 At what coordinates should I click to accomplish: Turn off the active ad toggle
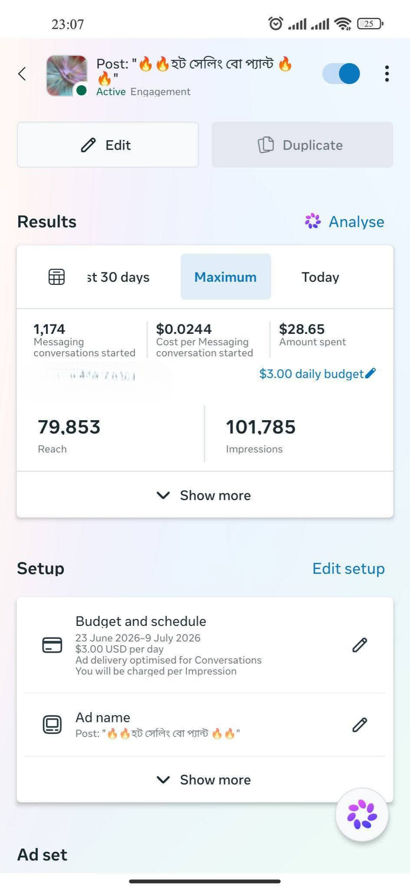[x=341, y=73]
